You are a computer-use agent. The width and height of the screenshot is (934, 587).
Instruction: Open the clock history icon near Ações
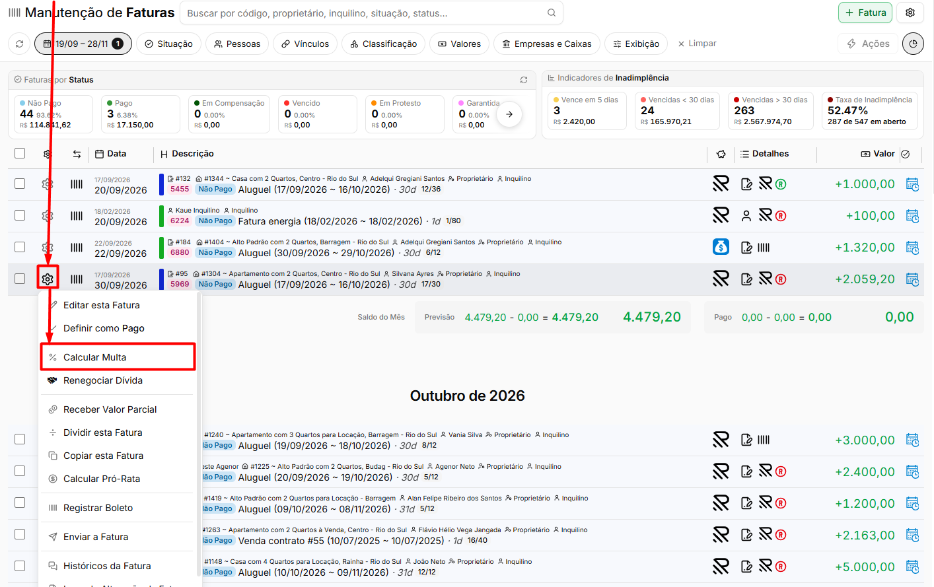click(x=913, y=44)
